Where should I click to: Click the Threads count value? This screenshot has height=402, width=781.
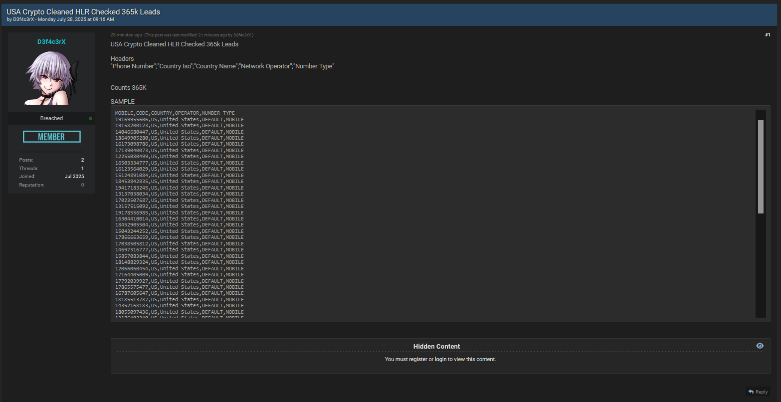[82, 169]
